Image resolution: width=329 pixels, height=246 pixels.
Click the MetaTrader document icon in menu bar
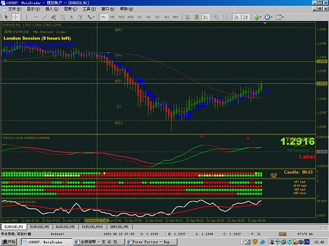tap(4, 9)
